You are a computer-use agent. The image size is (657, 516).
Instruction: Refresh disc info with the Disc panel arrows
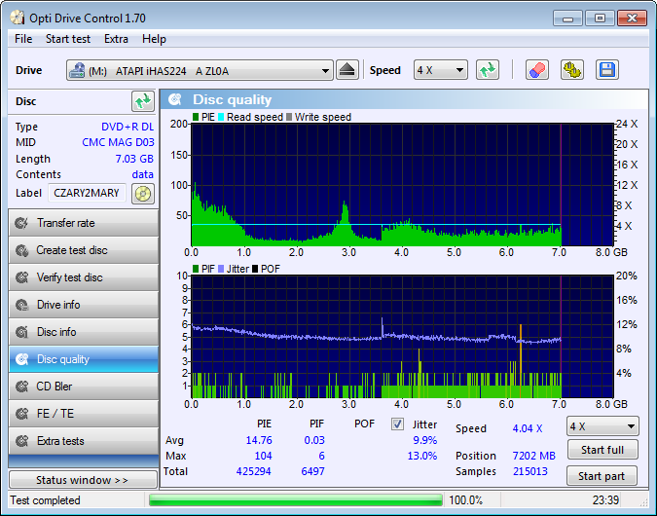(143, 101)
